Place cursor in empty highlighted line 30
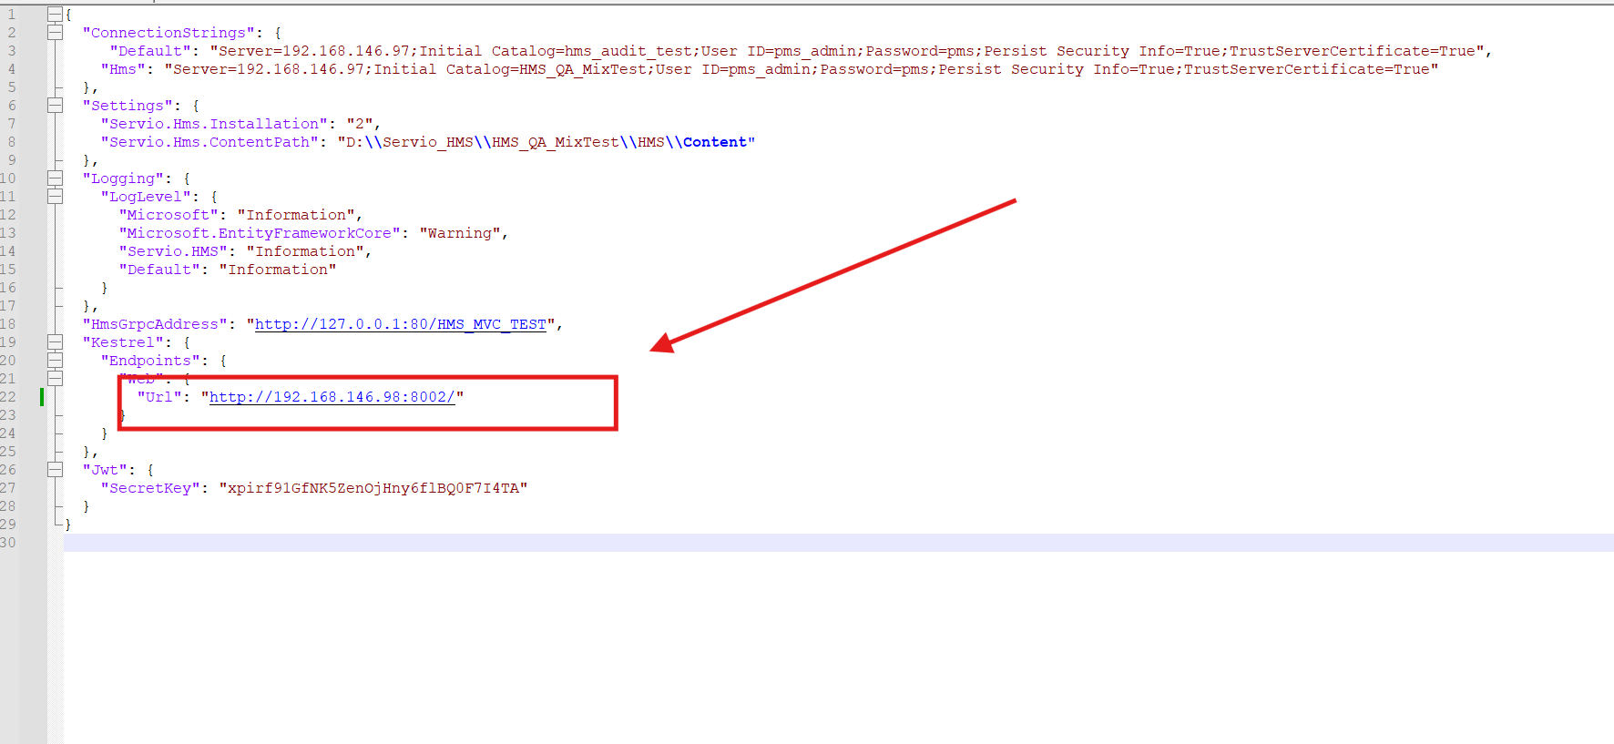The width and height of the screenshot is (1614, 744). pos(820,543)
